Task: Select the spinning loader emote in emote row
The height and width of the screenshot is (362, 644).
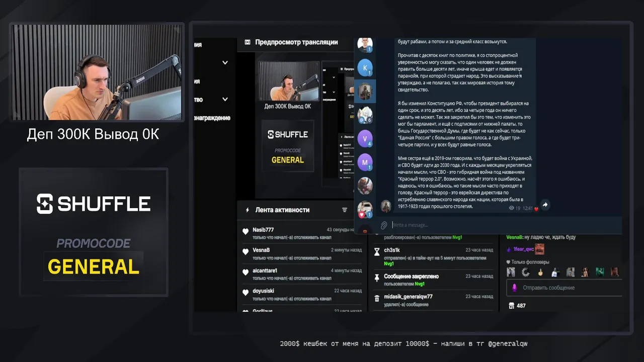Action: click(x=526, y=272)
